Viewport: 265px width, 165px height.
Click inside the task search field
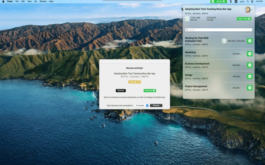pyautogui.click(x=218, y=30)
